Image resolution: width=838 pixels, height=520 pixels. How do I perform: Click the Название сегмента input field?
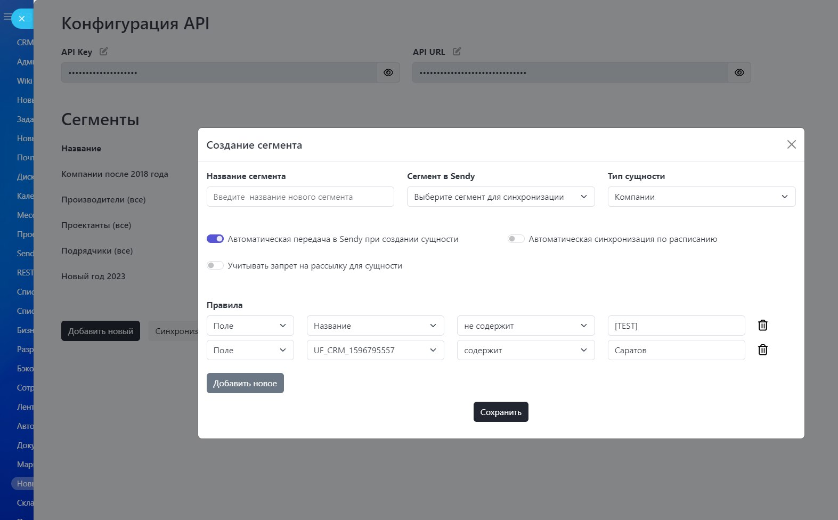(300, 197)
